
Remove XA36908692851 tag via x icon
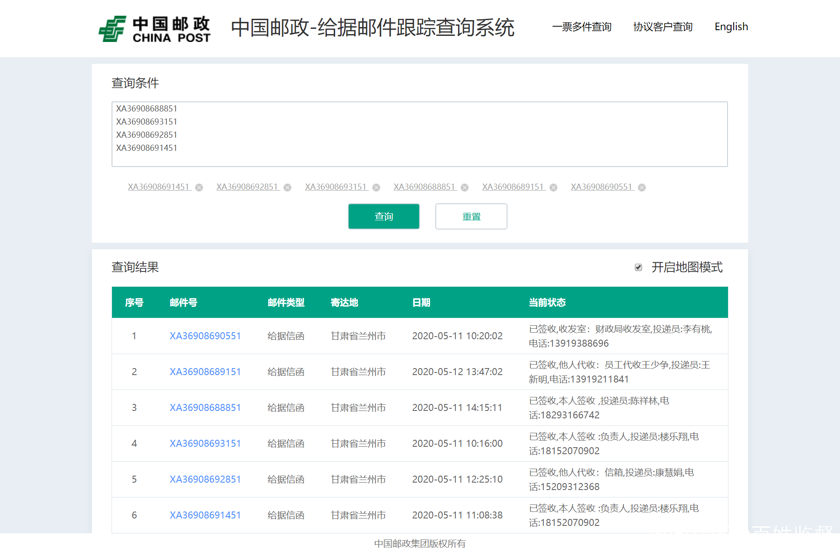(287, 188)
